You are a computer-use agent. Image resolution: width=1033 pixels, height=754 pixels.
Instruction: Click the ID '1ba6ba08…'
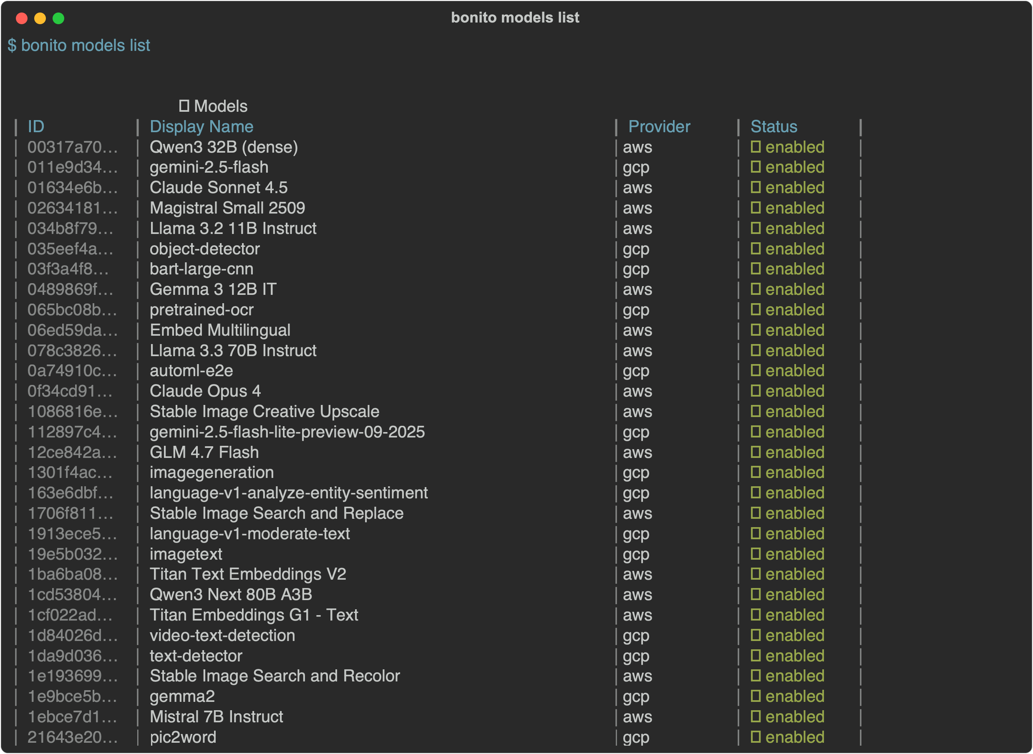(73, 574)
